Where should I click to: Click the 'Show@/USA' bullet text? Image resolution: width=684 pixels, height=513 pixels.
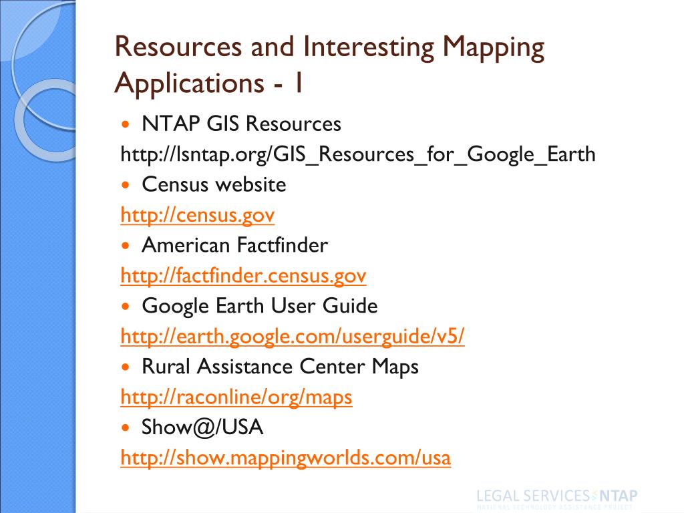tap(202, 427)
